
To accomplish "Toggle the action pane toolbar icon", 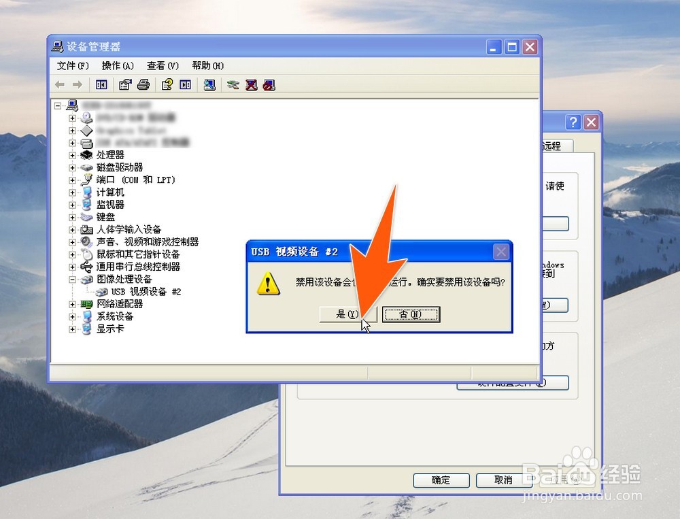I will point(186,84).
